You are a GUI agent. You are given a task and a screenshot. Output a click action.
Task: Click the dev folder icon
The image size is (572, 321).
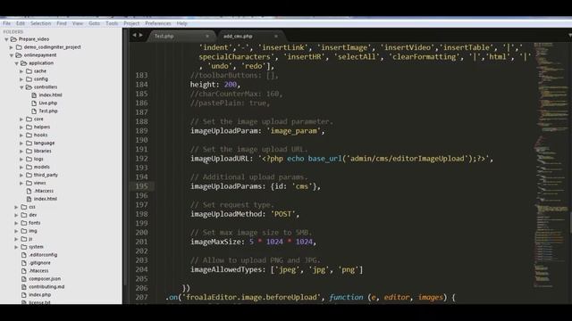coord(24,215)
